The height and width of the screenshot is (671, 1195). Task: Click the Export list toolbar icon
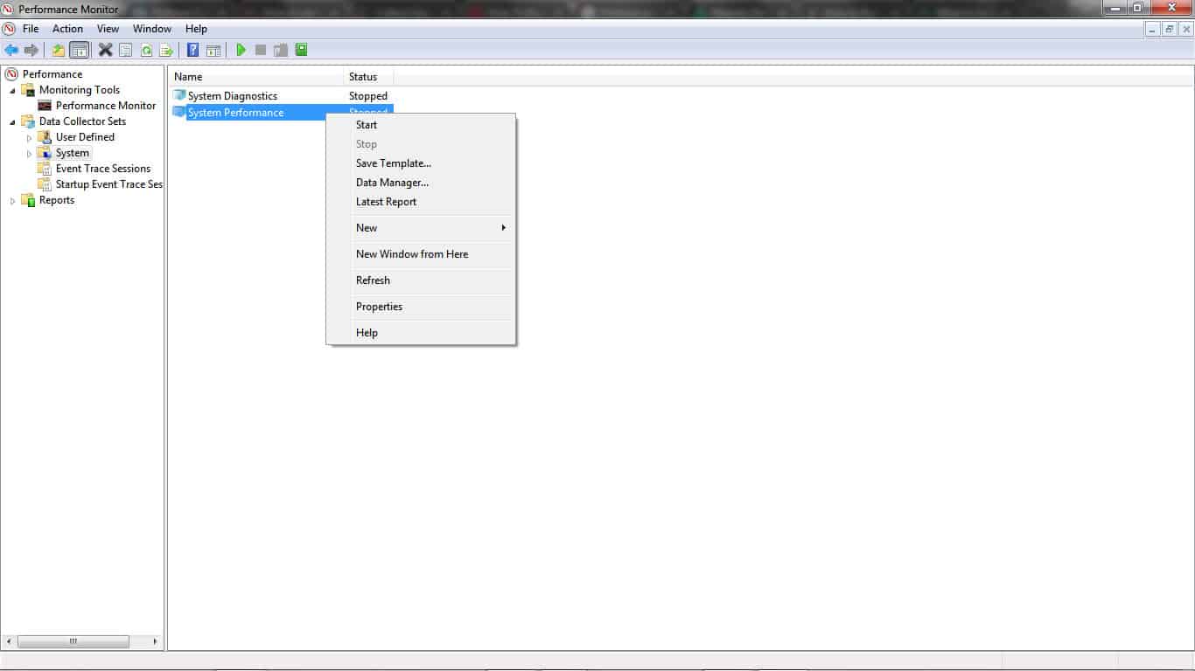tap(165, 50)
